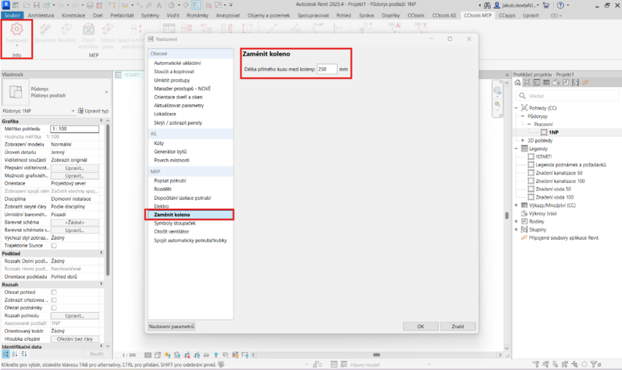Cancel dialog with Zrušit button

tap(458, 326)
